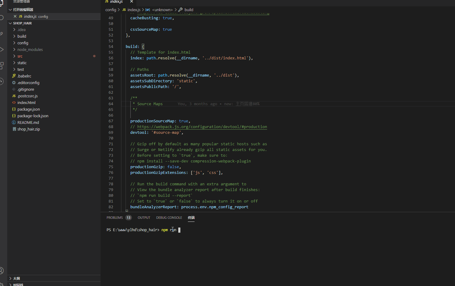The width and height of the screenshot is (455, 286).
Task: Click the productionGzipExtensions property
Action: (158, 173)
